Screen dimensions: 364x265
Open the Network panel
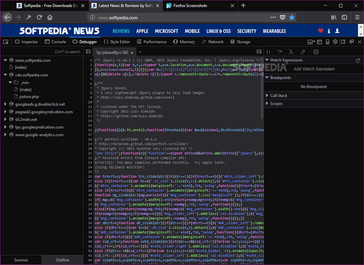(x=213, y=42)
